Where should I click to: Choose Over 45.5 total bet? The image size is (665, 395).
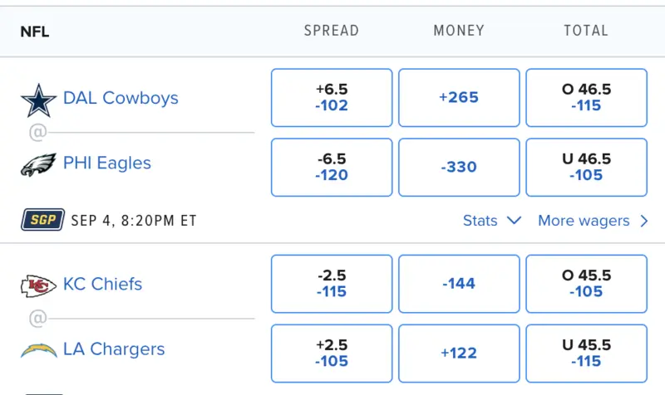pyautogui.click(x=586, y=284)
